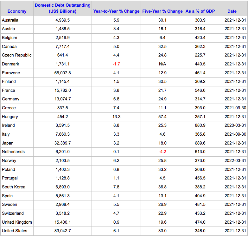
Task: Select the Australia economy cell
Action: 10,20
